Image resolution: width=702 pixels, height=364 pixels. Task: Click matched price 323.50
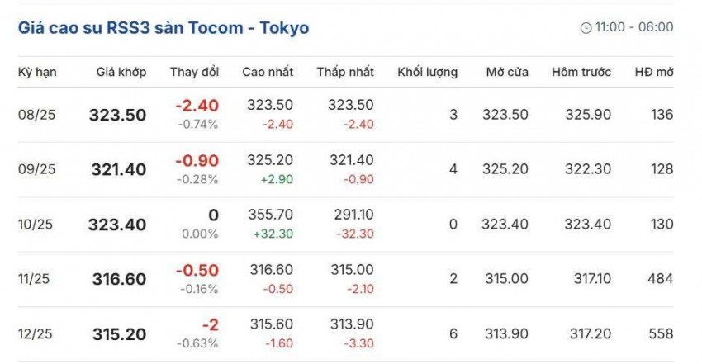118,115
